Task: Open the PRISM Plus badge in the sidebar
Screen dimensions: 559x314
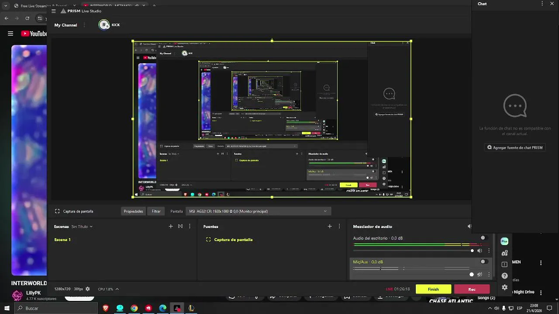Action: pyautogui.click(x=504, y=241)
